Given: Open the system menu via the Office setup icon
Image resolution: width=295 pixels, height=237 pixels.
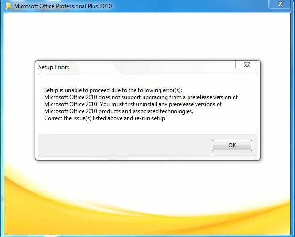Looking at the screenshot, I should [x=8, y=6].
